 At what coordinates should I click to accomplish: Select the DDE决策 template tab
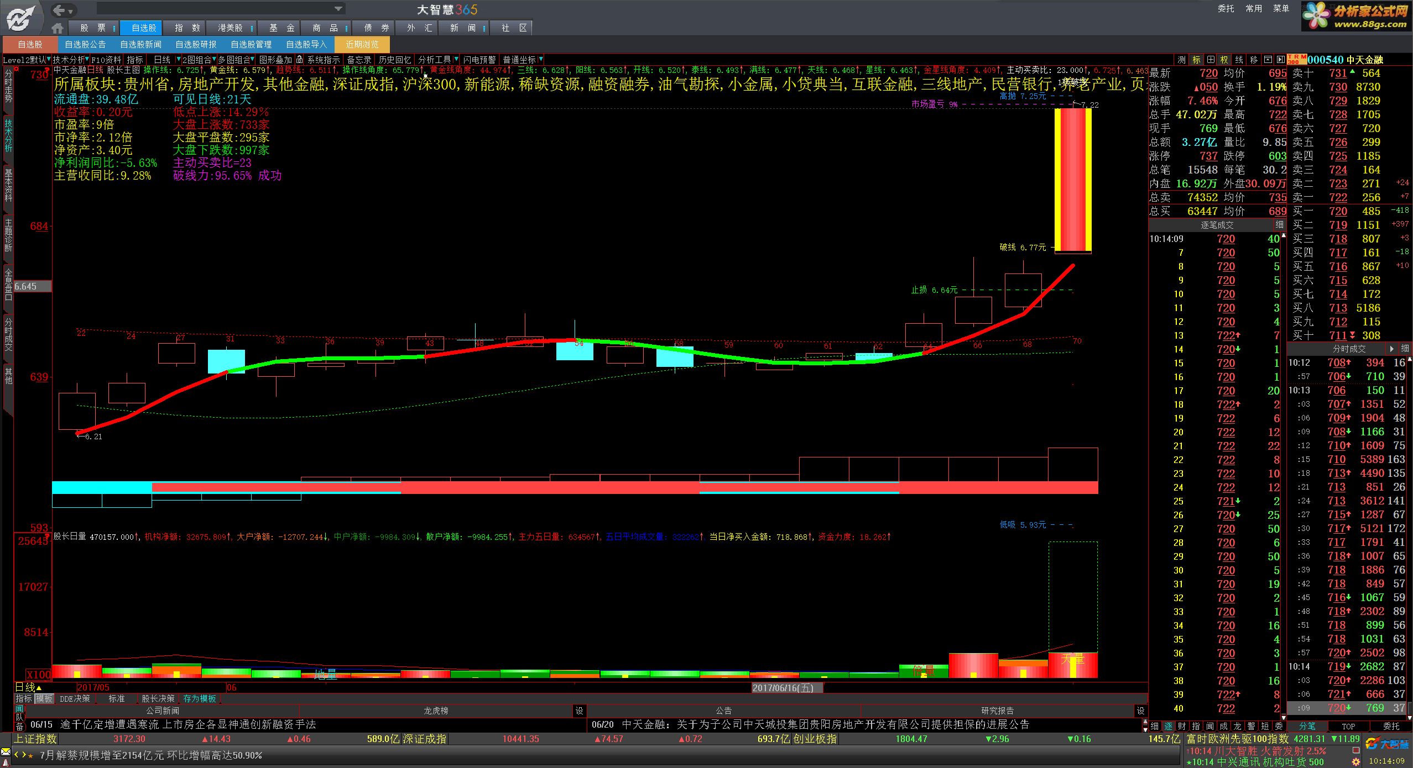coord(75,698)
